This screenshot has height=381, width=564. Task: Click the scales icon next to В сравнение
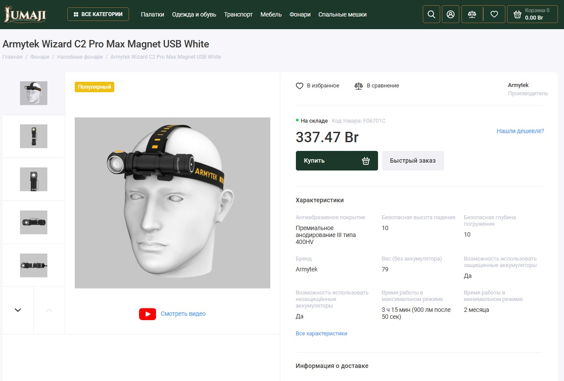point(358,86)
